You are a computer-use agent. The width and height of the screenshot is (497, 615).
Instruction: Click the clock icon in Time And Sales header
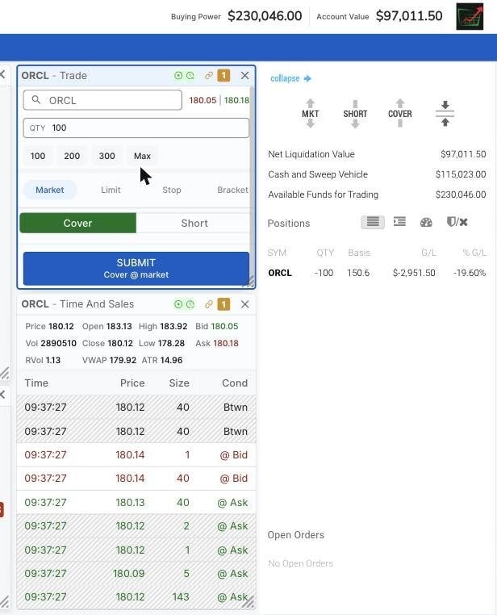click(190, 304)
